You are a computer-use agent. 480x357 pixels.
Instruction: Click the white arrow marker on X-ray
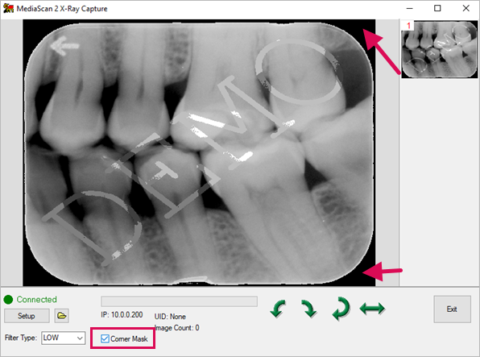[x=65, y=46]
